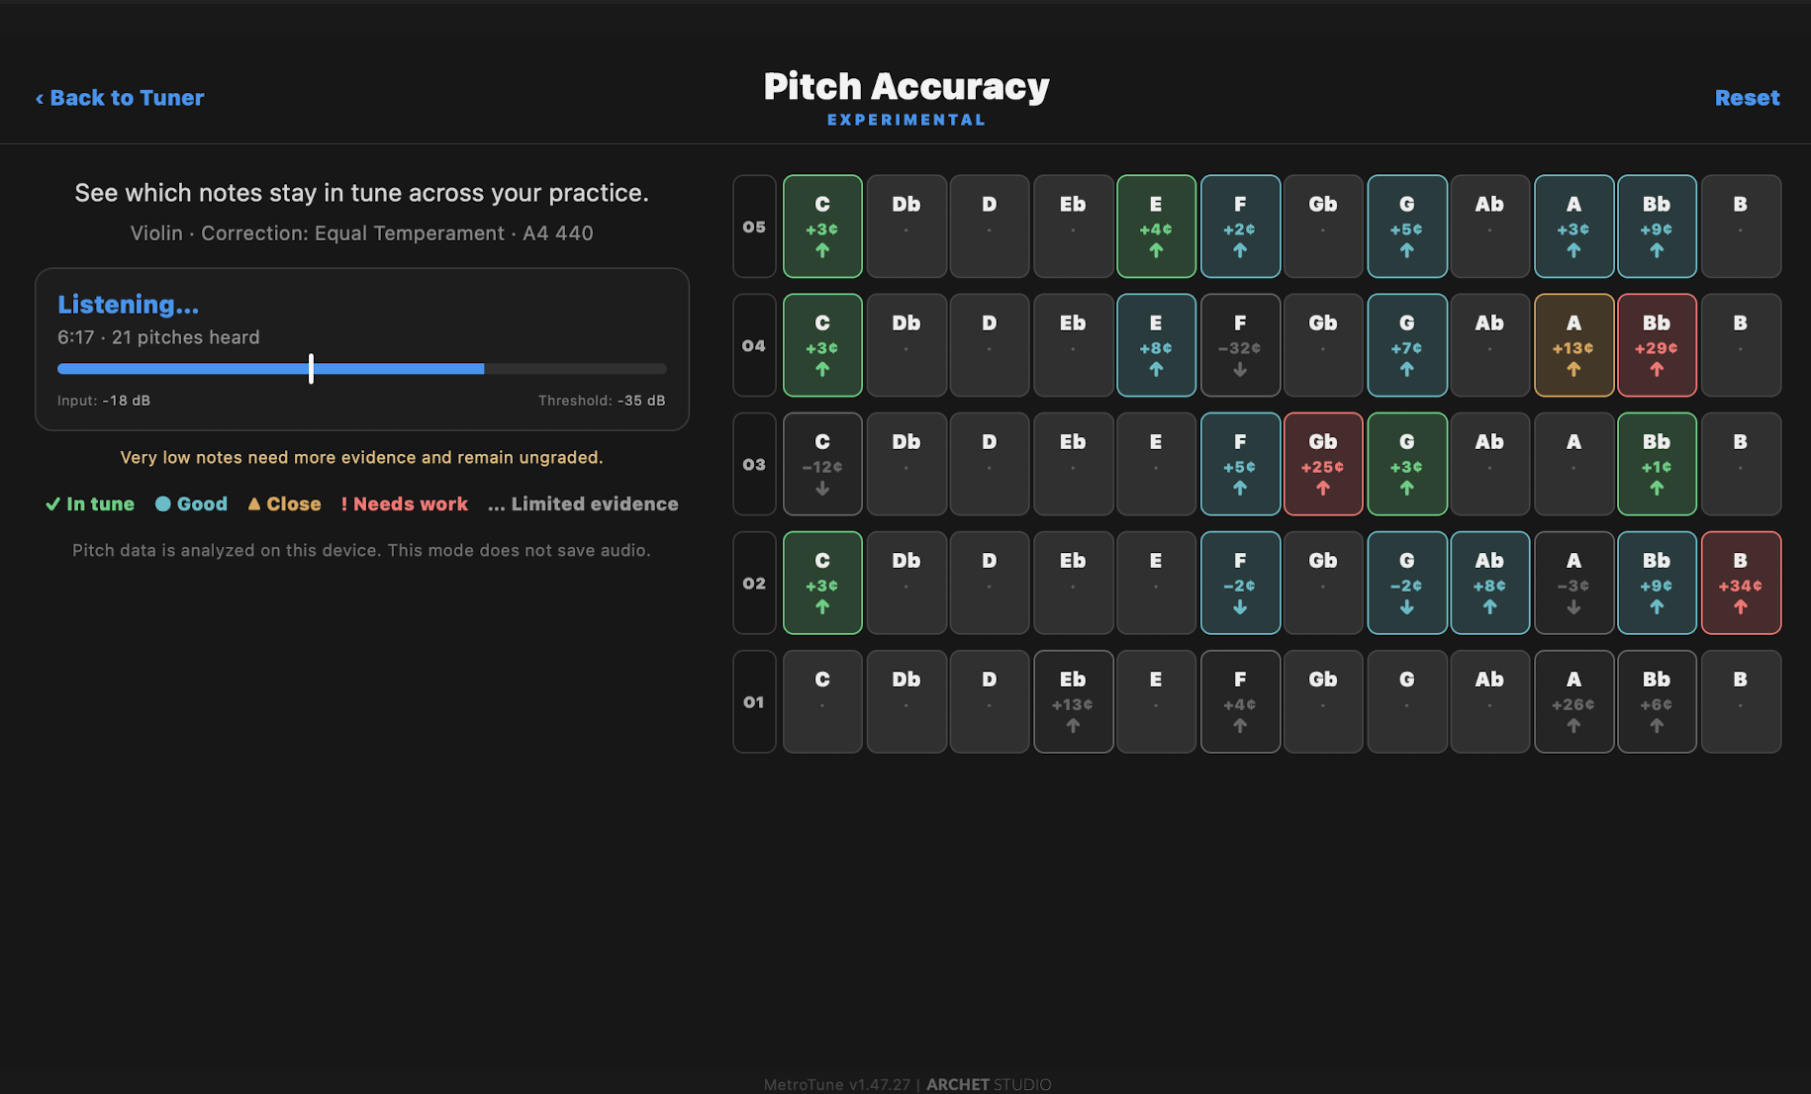Click the Good legend item

[x=191, y=504]
